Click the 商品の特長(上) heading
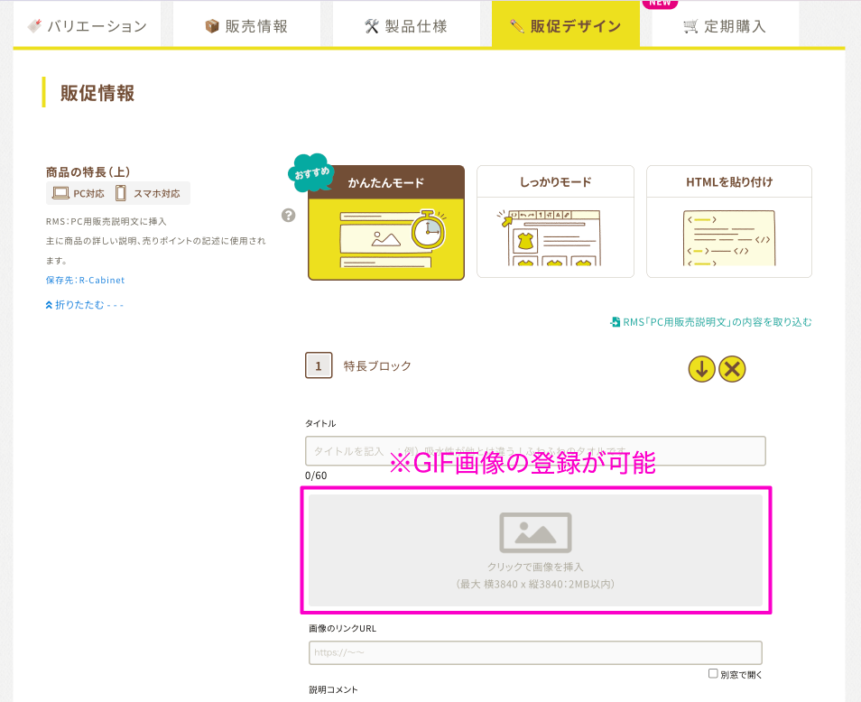 click(88, 172)
